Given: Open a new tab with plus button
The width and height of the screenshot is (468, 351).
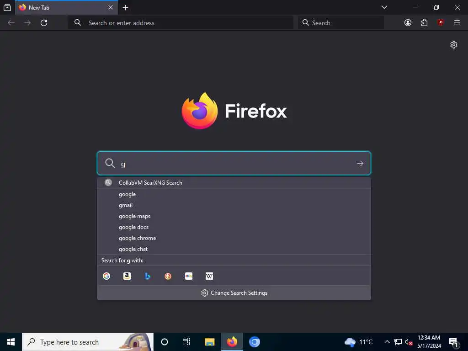Looking at the screenshot, I should click(x=125, y=7).
